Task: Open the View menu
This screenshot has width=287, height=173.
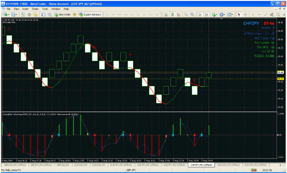Action: [x=16, y=9]
